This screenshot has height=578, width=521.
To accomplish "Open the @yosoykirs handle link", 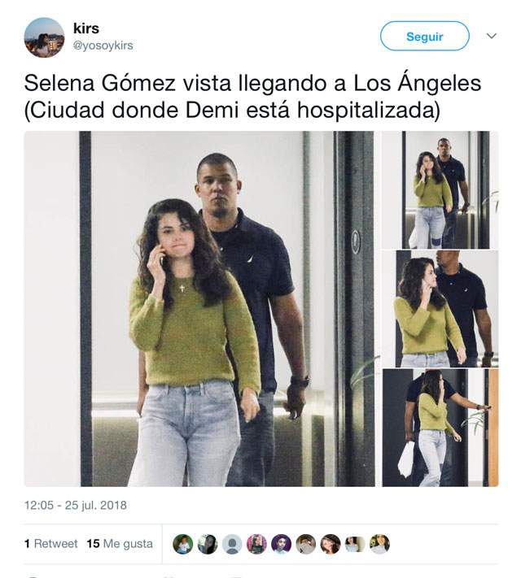I will (x=103, y=46).
